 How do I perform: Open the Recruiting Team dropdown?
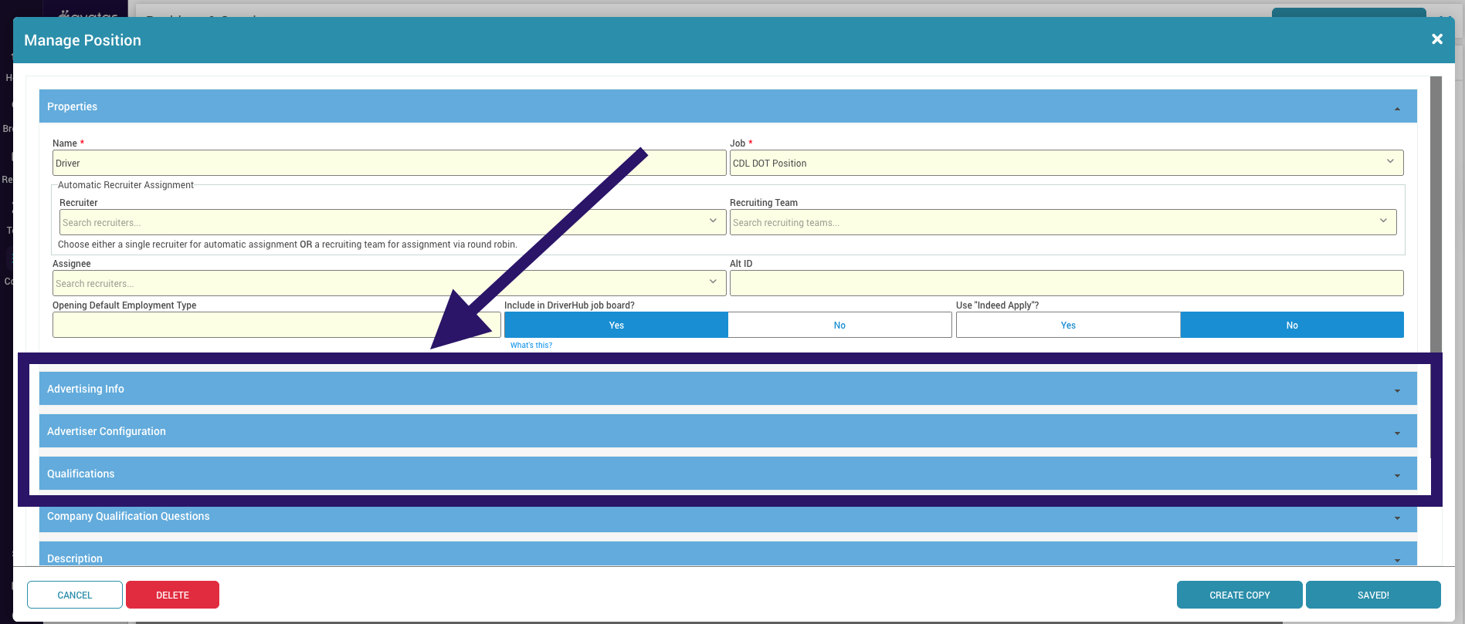(x=1382, y=221)
